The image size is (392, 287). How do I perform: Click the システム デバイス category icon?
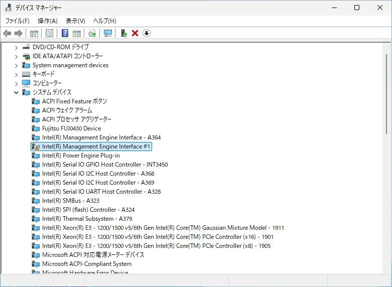click(26, 92)
